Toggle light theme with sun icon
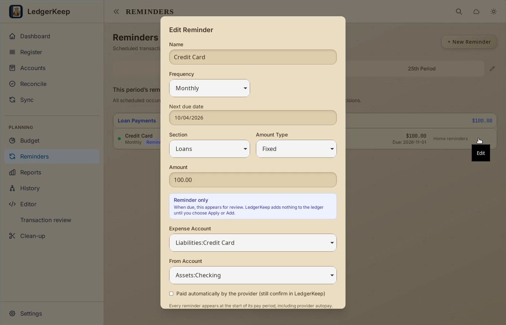The width and height of the screenshot is (506, 325). pyautogui.click(x=494, y=12)
